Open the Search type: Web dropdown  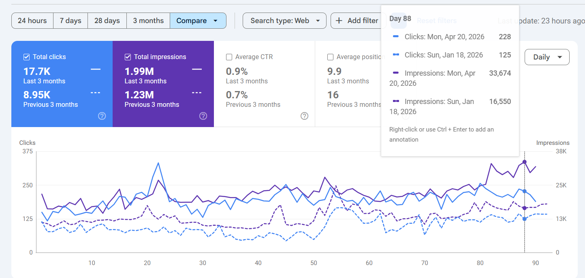click(x=284, y=21)
